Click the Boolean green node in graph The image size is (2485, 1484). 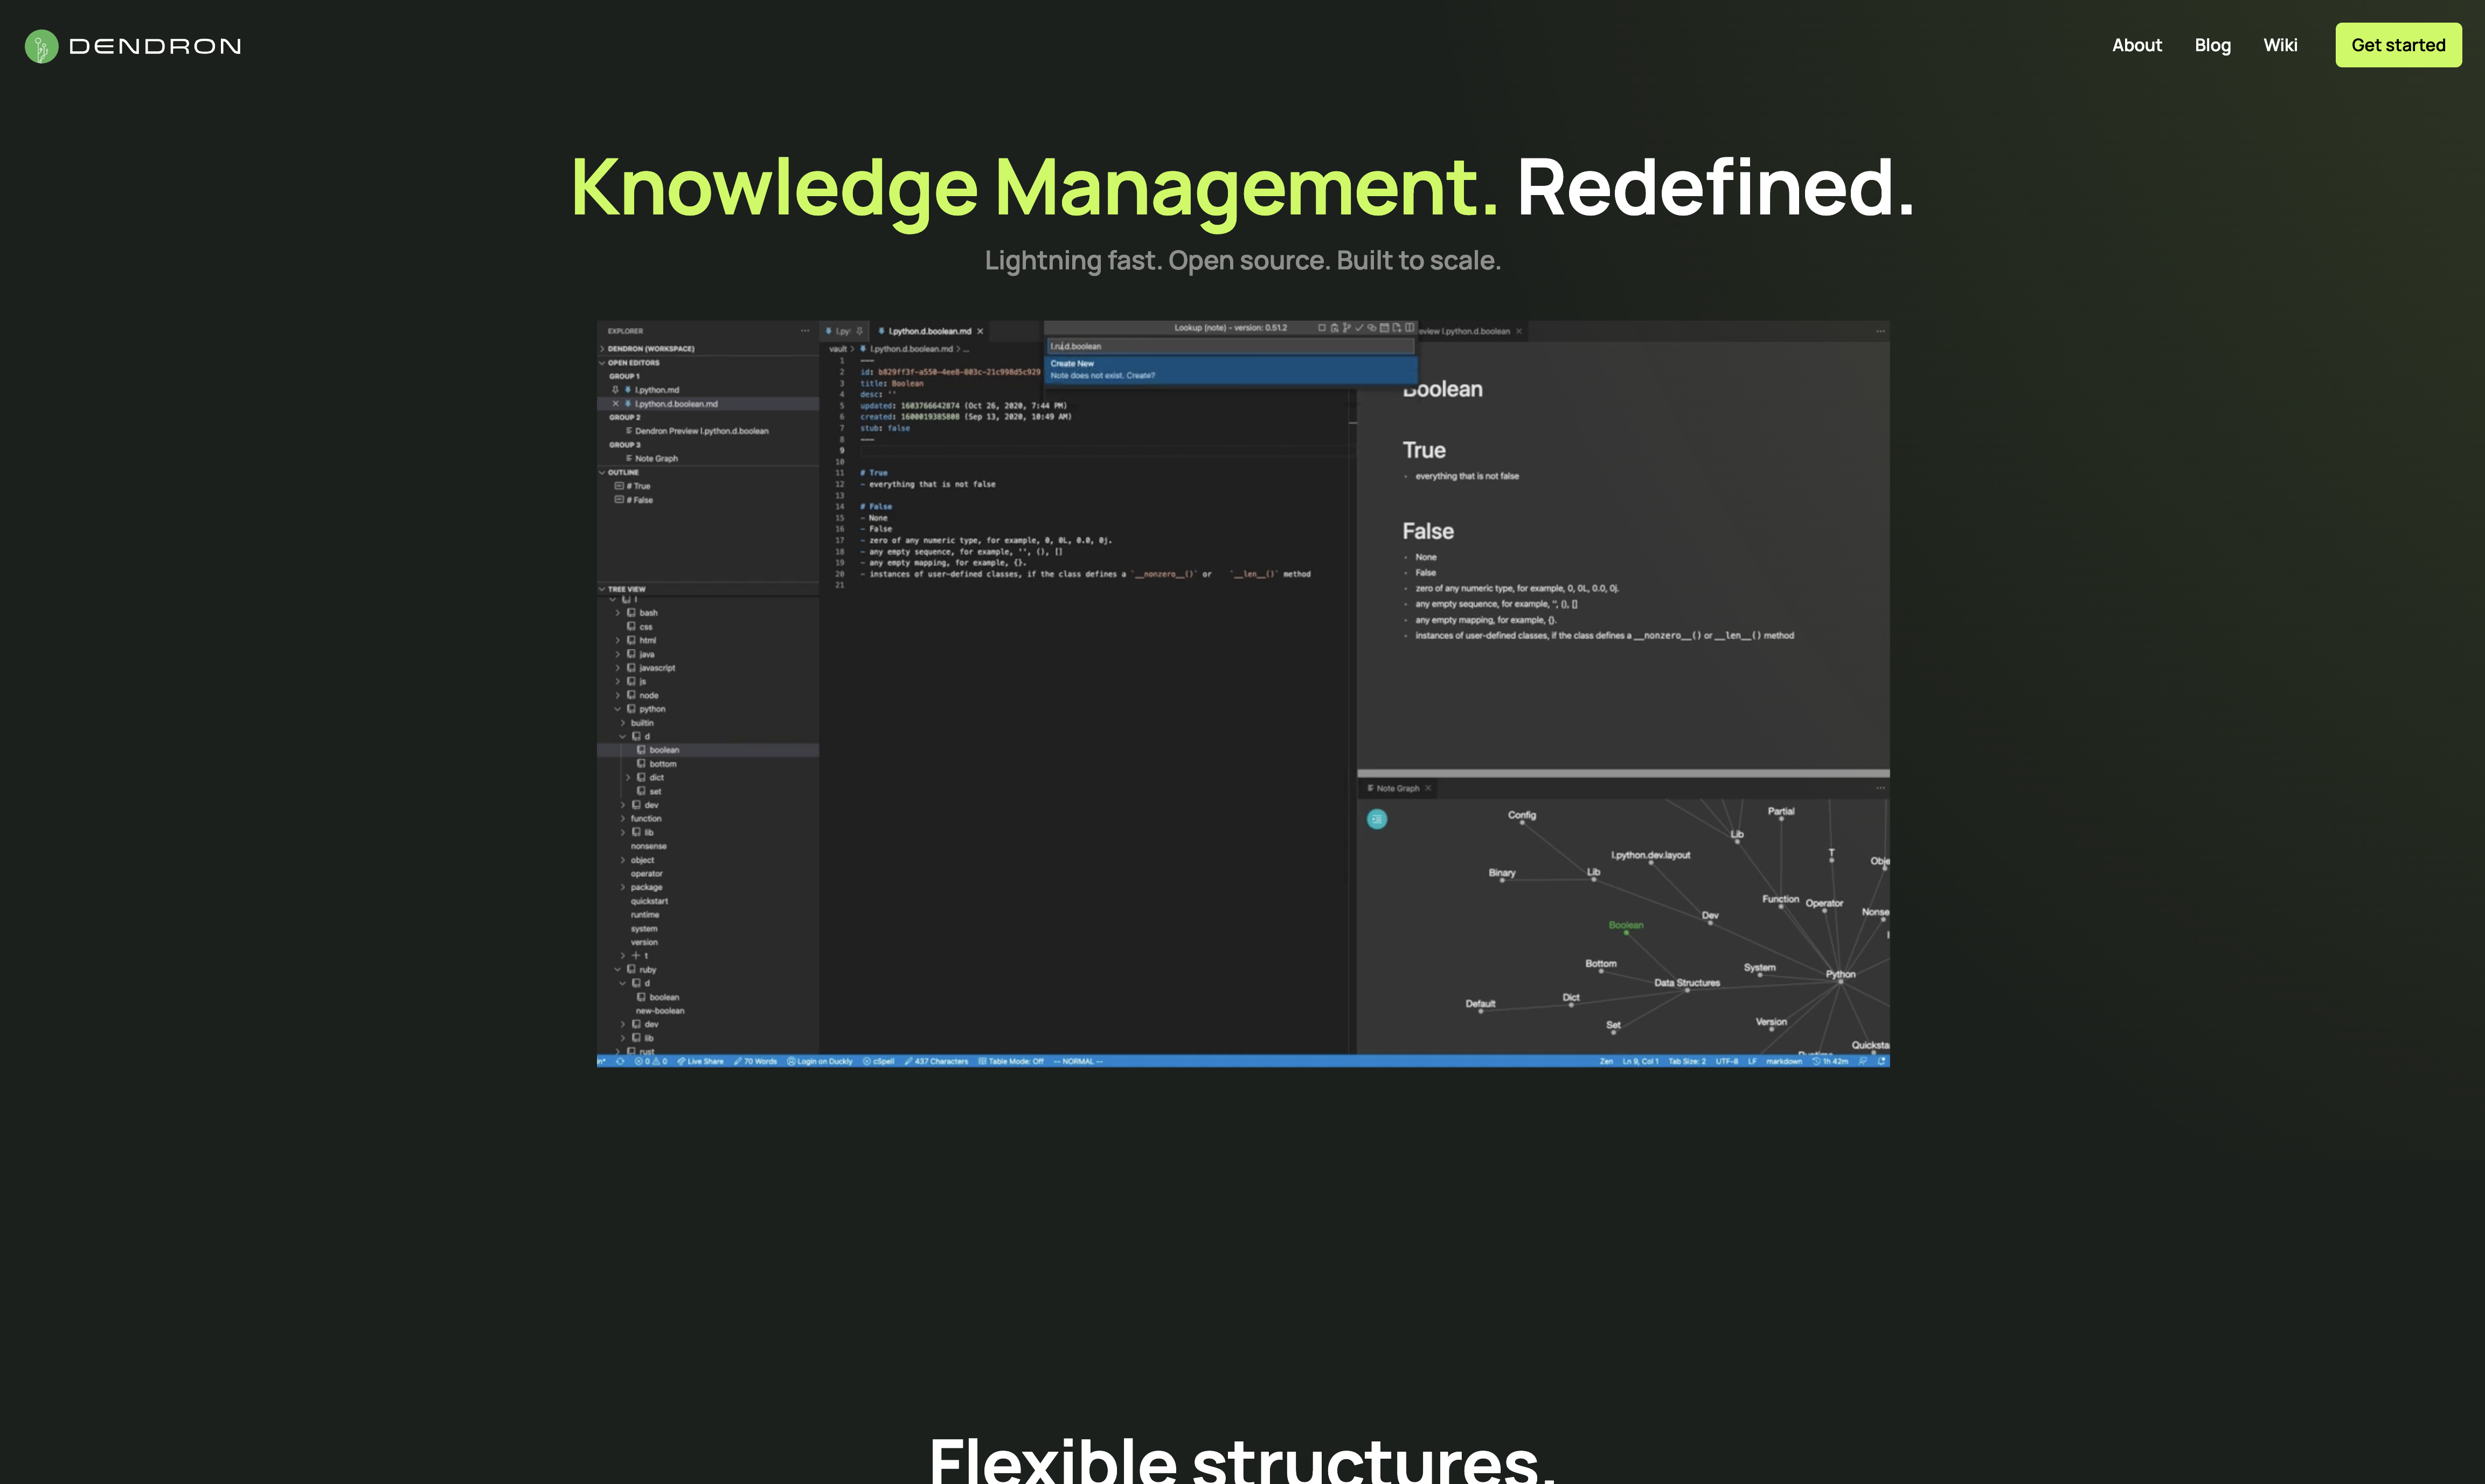pos(1626,932)
